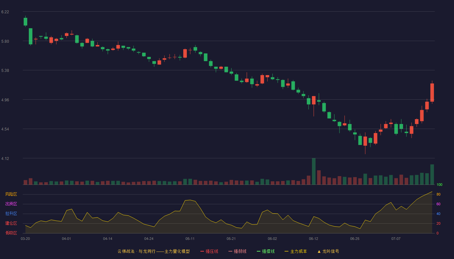Click the indicator line peak near 05-11
The height and width of the screenshot is (259, 454).
click(x=190, y=200)
